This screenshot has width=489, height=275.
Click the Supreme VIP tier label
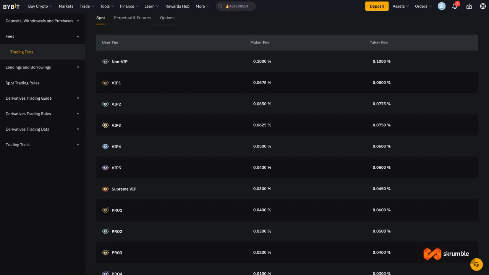point(124,189)
